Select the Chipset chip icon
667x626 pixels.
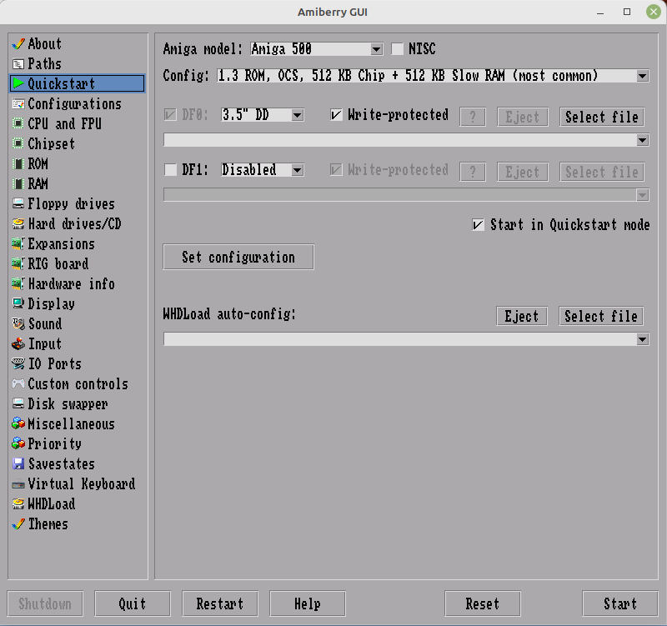(x=18, y=143)
